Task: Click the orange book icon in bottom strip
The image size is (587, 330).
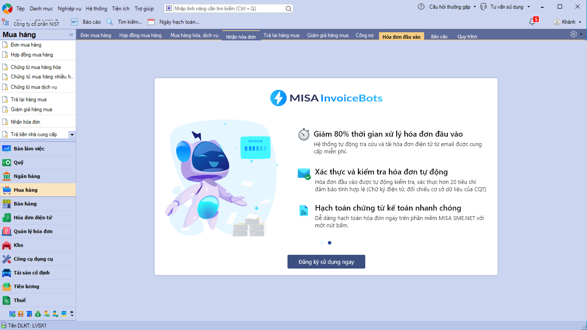Action: [21, 314]
